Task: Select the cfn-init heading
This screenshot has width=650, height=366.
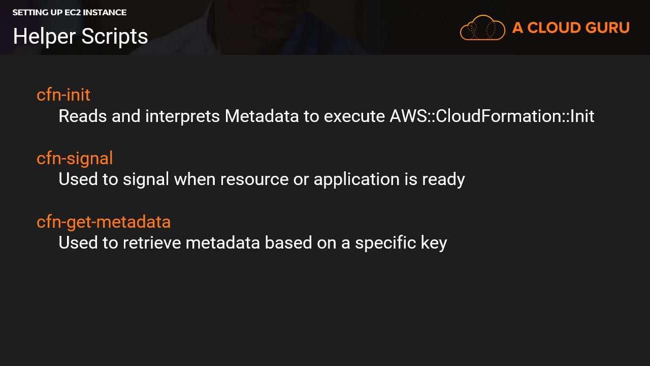Action: (x=63, y=95)
